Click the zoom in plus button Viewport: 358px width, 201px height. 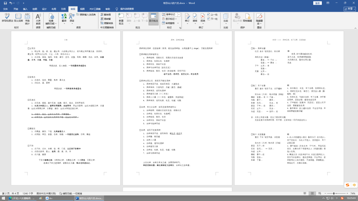[x=347, y=193]
